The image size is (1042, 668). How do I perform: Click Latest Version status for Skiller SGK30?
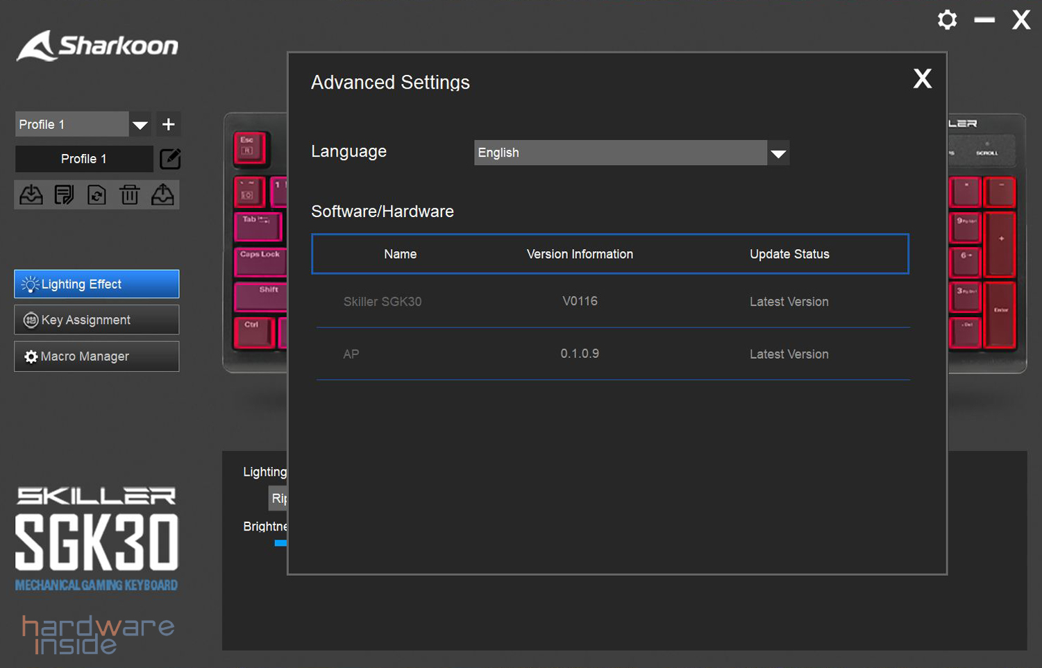[789, 302]
